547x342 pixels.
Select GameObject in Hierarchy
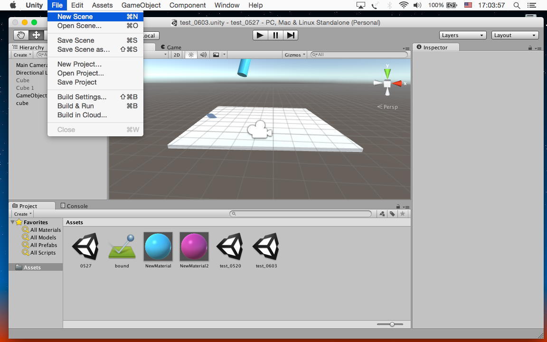31,95
